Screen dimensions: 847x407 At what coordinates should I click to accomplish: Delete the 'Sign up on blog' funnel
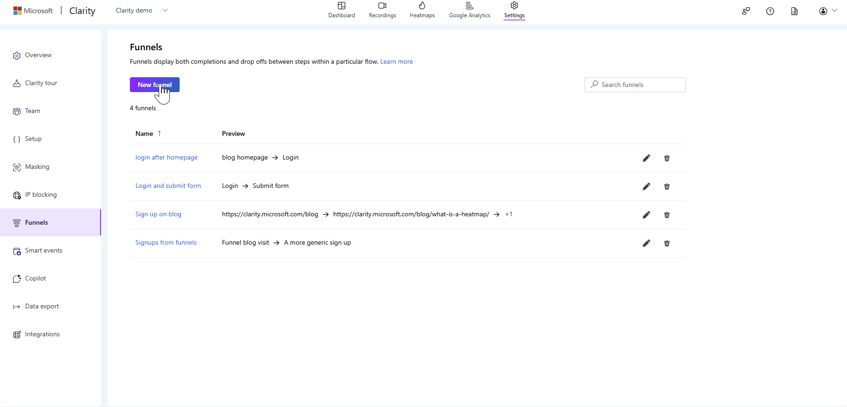point(667,215)
